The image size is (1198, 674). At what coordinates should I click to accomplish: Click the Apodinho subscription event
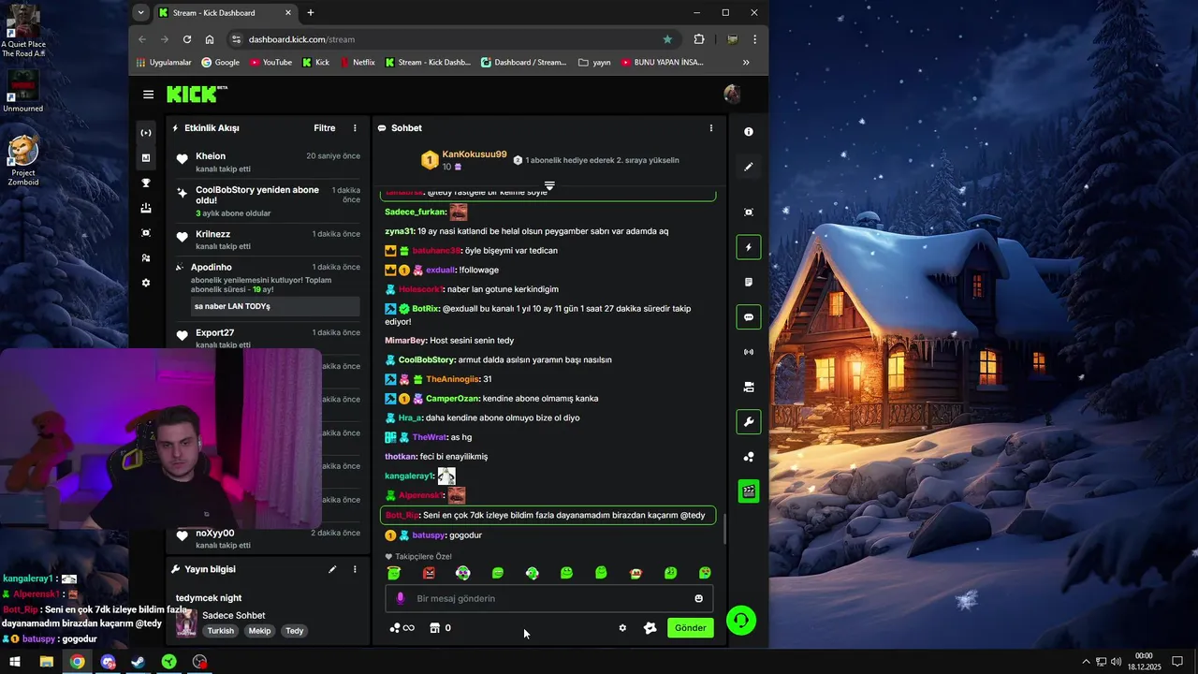click(x=268, y=288)
